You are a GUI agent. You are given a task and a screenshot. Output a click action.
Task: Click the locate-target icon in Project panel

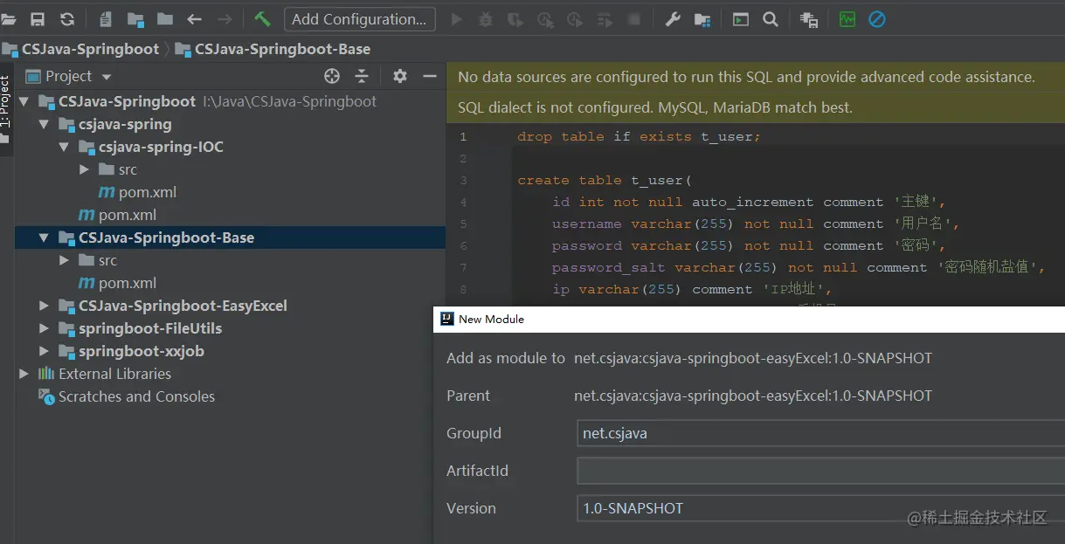332,76
